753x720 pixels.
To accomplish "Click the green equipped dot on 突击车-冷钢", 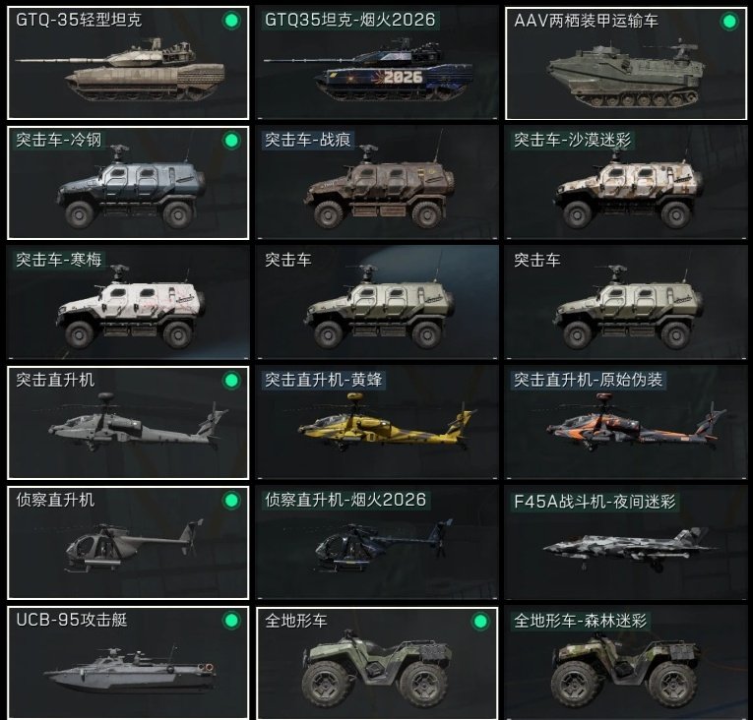I will coord(231,141).
